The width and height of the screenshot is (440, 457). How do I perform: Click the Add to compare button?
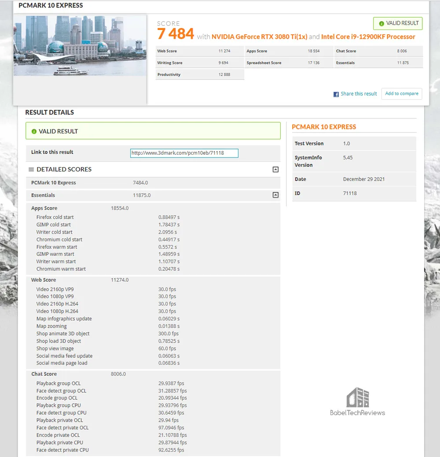click(402, 93)
